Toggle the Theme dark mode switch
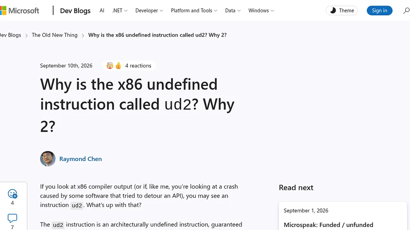 click(x=342, y=10)
